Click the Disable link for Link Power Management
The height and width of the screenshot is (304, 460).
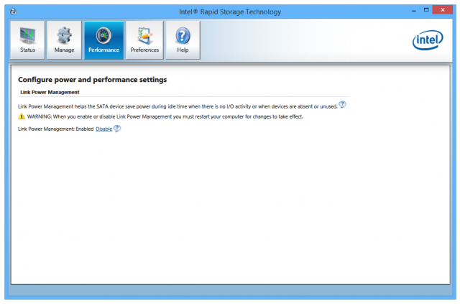coord(103,129)
